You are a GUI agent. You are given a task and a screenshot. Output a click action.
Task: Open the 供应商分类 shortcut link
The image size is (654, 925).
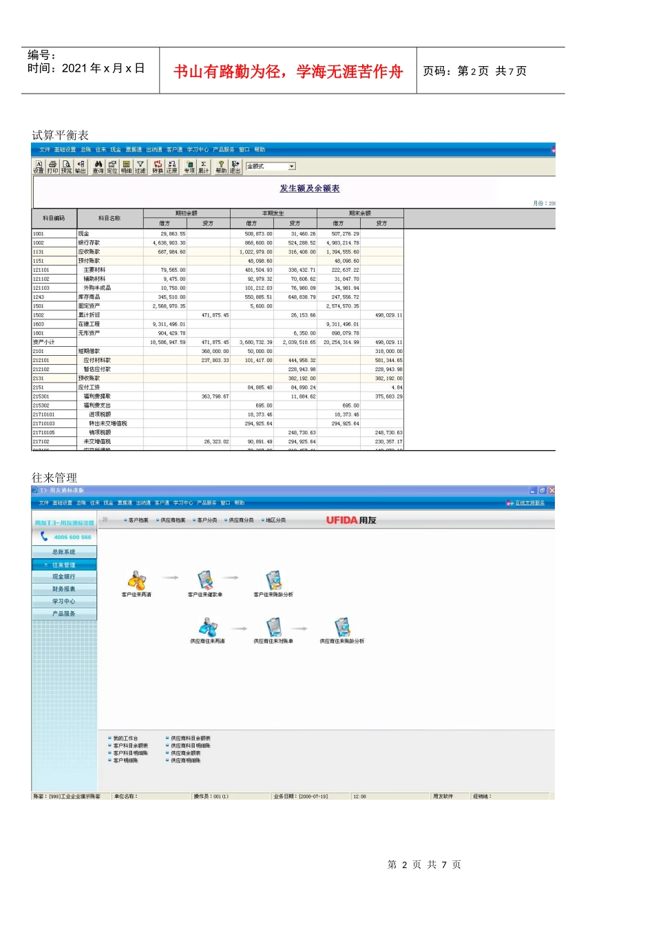click(241, 520)
